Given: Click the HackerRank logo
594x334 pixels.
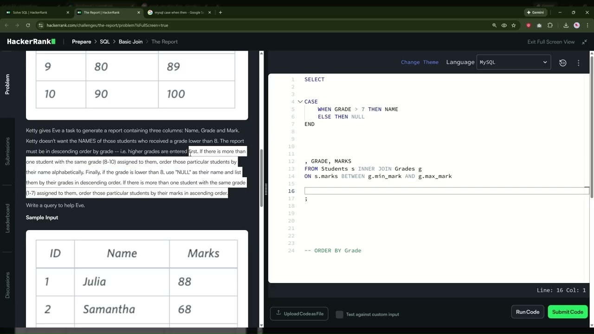Looking at the screenshot, I should tap(31, 42).
